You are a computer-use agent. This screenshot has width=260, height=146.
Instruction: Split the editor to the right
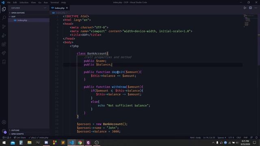pyautogui.click(x=250, y=8)
